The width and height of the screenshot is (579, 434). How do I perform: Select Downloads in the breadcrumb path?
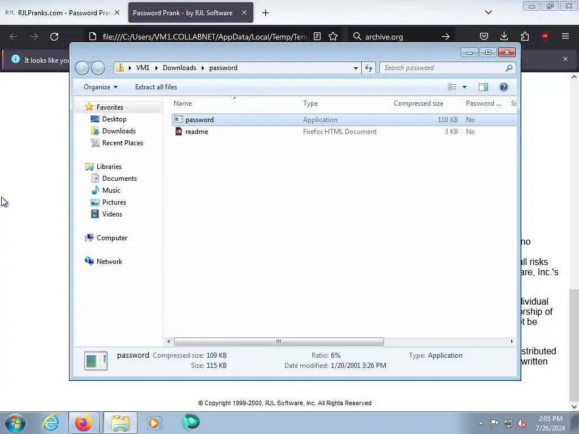(179, 68)
